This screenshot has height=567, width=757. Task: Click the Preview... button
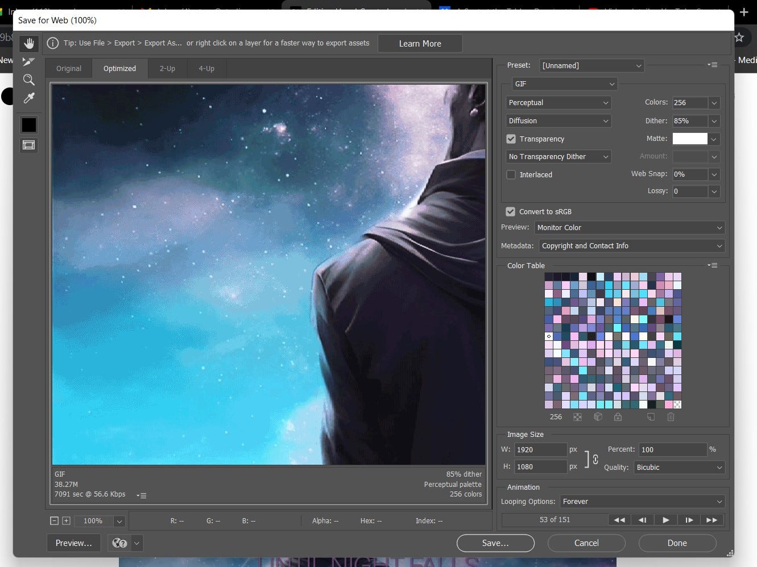coord(73,543)
